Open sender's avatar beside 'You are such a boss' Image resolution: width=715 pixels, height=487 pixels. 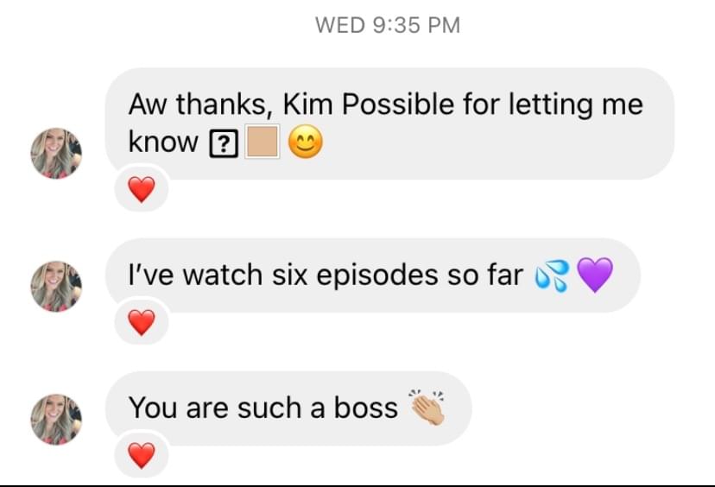[x=56, y=420]
